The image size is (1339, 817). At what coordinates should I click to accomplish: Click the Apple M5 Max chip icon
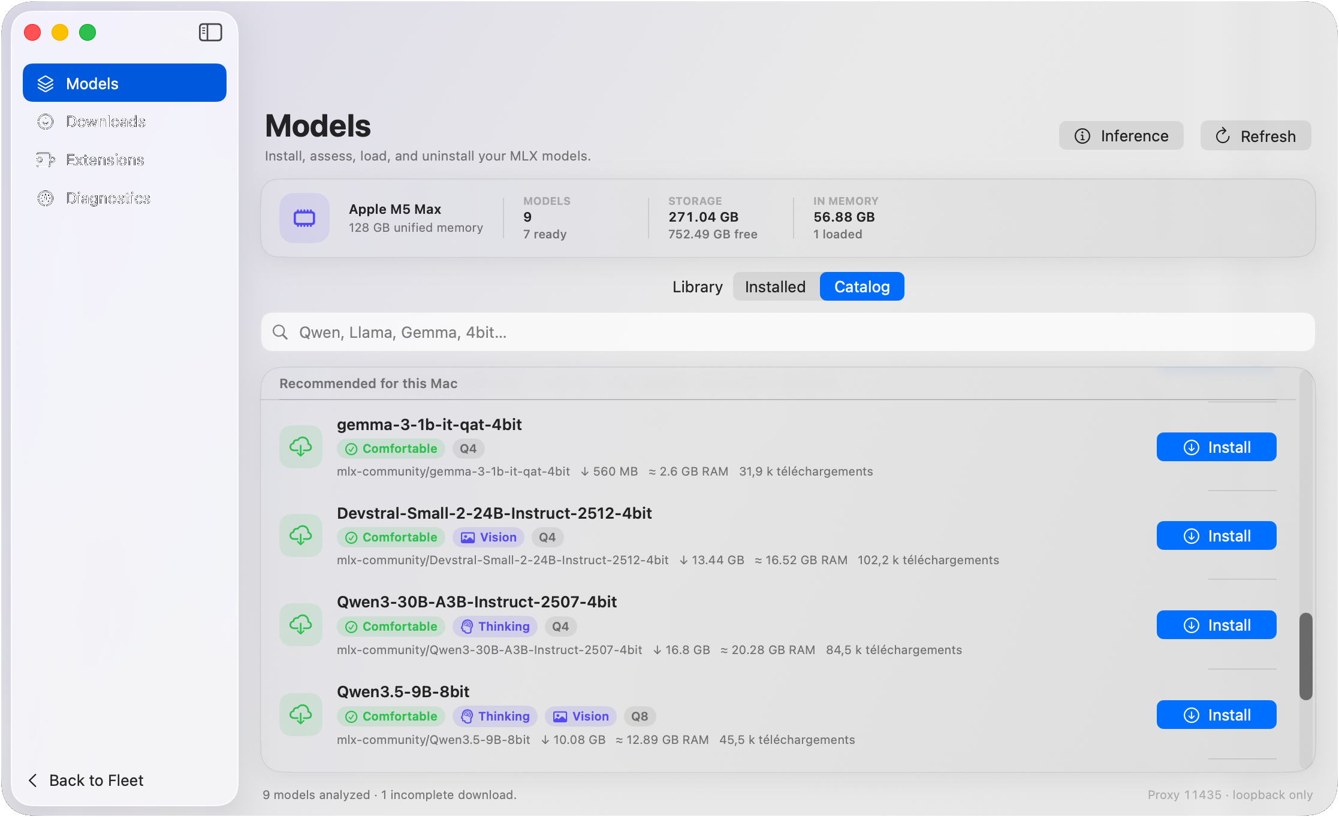pos(304,218)
